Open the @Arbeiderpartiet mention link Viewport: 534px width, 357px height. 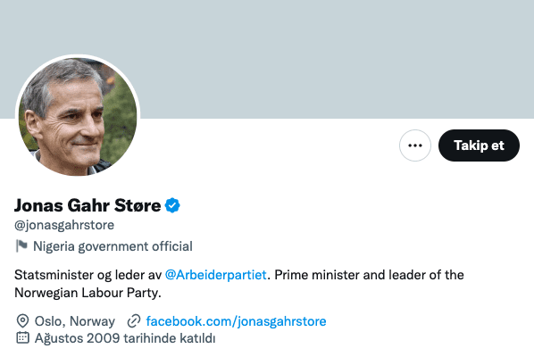point(215,275)
